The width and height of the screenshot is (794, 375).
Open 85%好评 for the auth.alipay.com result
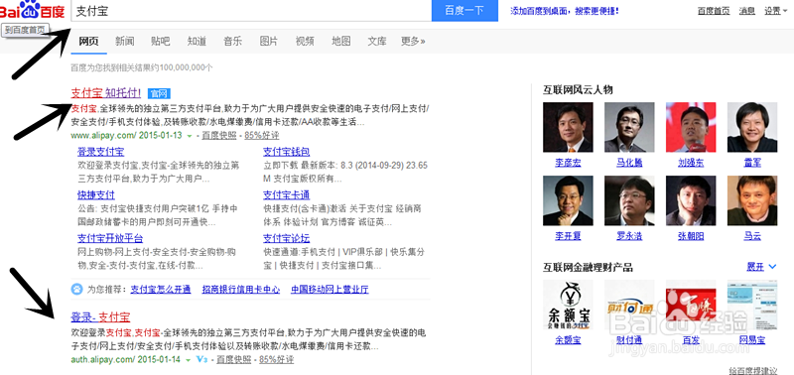pyautogui.click(x=277, y=360)
